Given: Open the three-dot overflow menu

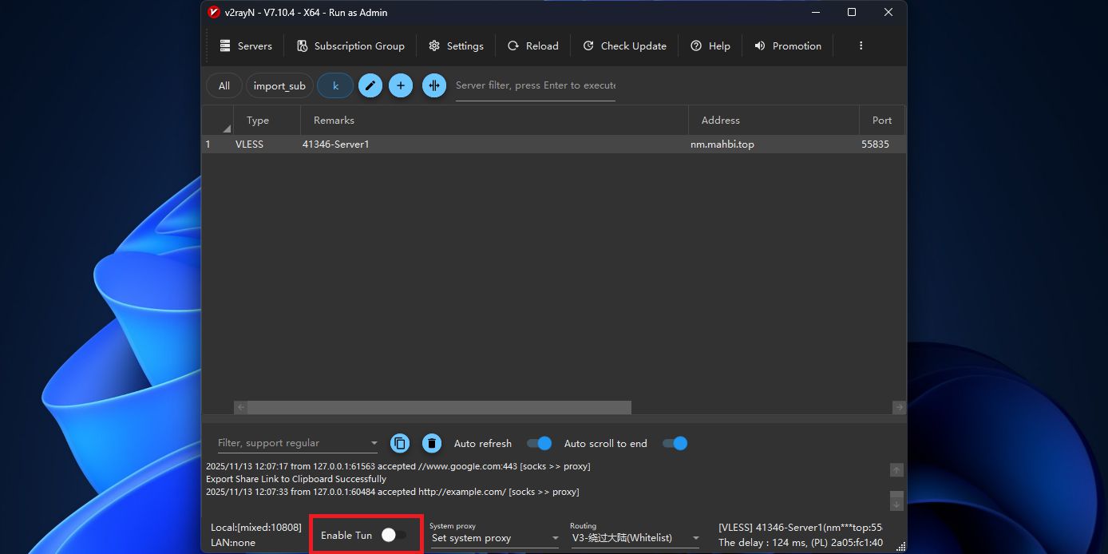Looking at the screenshot, I should (x=861, y=46).
